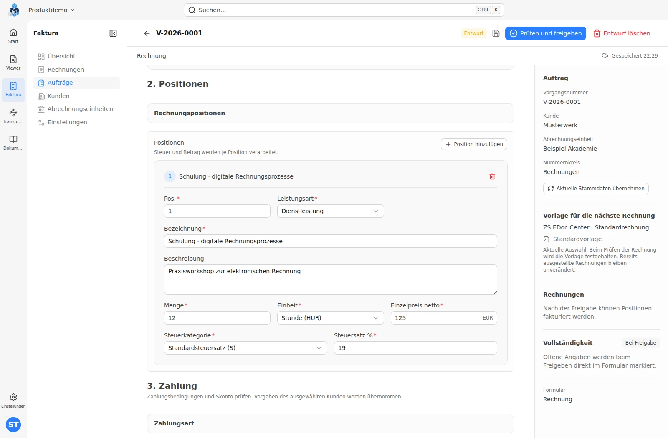Open the Start page in left rail
The width and height of the screenshot is (668, 438).
13,36
